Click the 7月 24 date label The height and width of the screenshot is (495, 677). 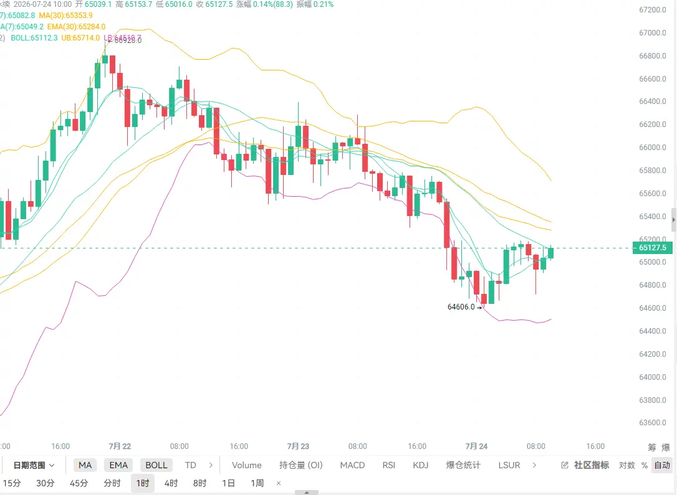point(476,446)
